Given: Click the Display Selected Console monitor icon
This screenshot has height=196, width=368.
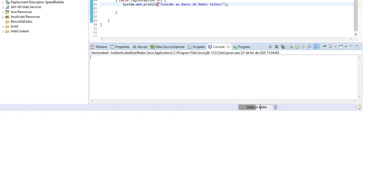Looking at the screenshot, I should click(x=331, y=47).
